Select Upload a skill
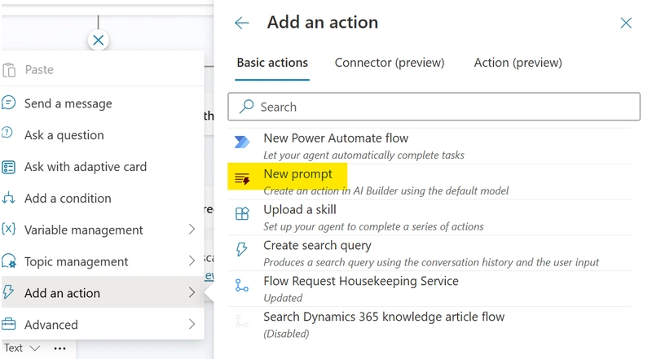 [430, 217]
